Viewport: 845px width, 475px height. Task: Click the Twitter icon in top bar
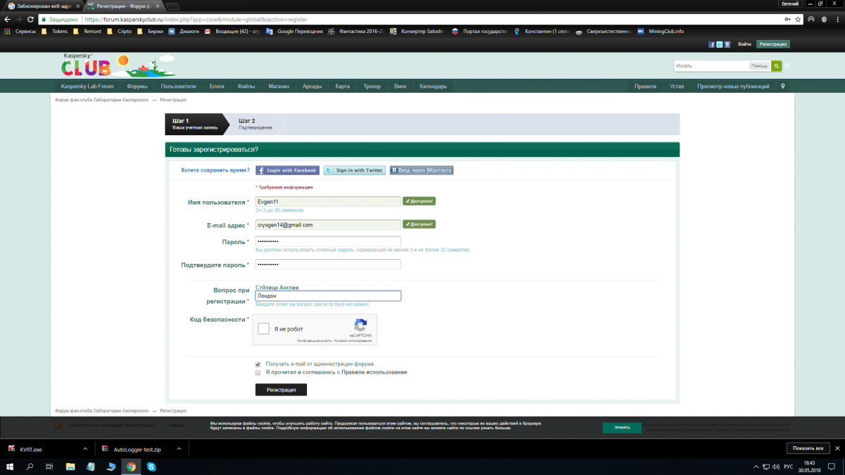click(x=719, y=44)
